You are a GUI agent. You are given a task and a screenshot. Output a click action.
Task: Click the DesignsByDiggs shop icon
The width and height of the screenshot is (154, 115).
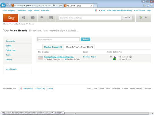66,59
